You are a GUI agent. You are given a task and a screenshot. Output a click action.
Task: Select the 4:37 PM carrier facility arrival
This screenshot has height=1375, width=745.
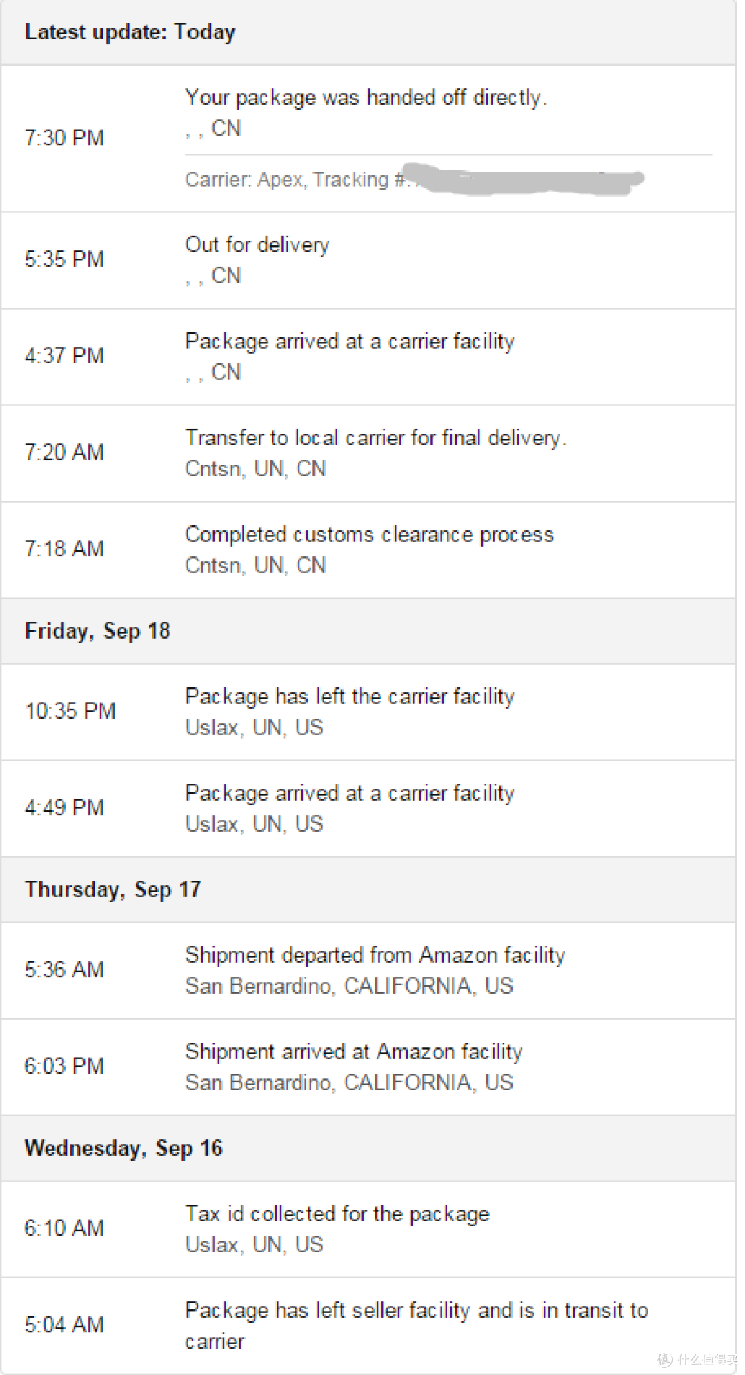(368, 357)
